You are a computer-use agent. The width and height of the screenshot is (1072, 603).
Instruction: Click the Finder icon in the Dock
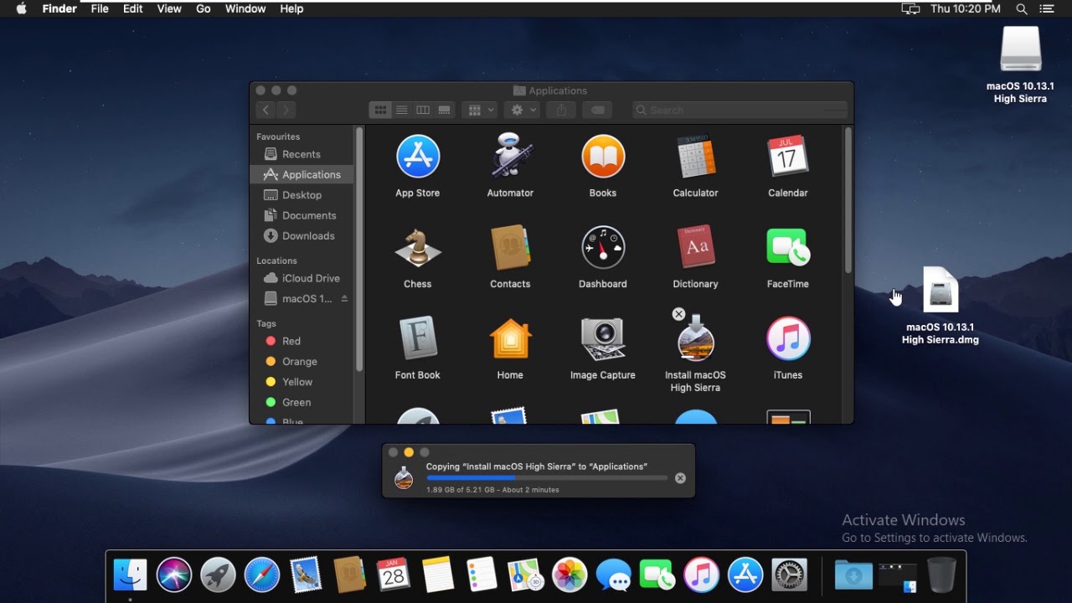pos(130,575)
